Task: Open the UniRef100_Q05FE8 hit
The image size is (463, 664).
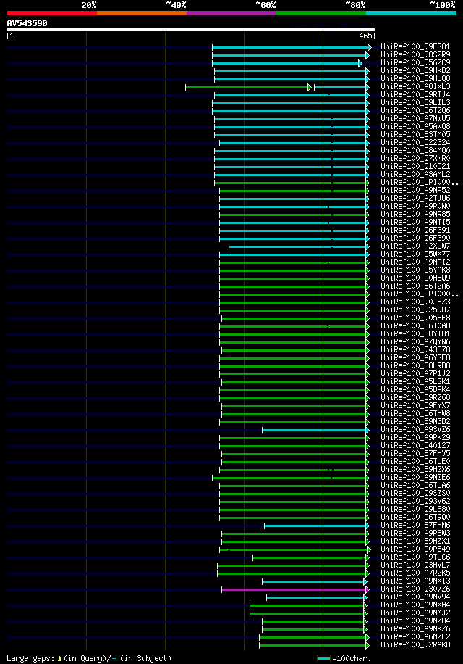Action: coord(415,318)
